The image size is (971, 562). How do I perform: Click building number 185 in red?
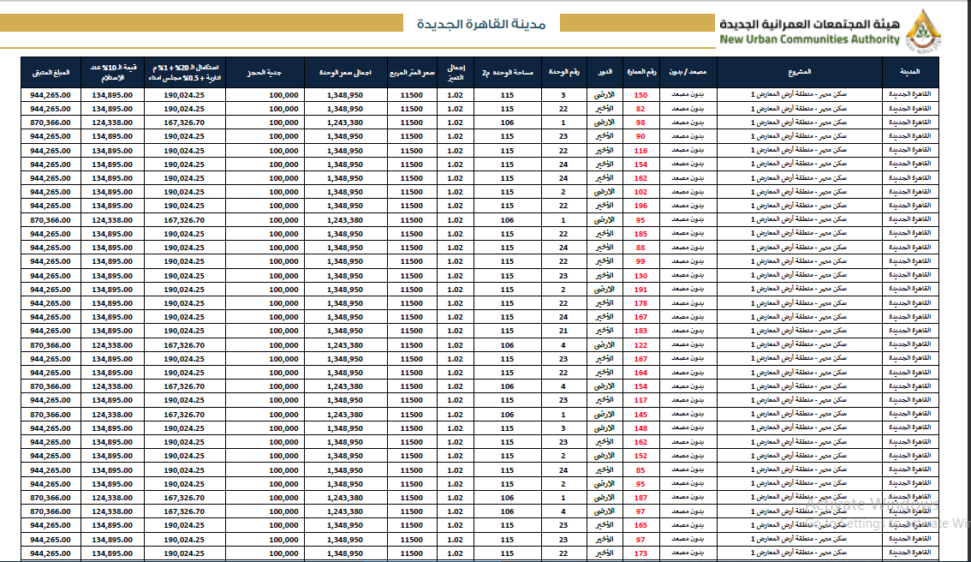[640, 234]
